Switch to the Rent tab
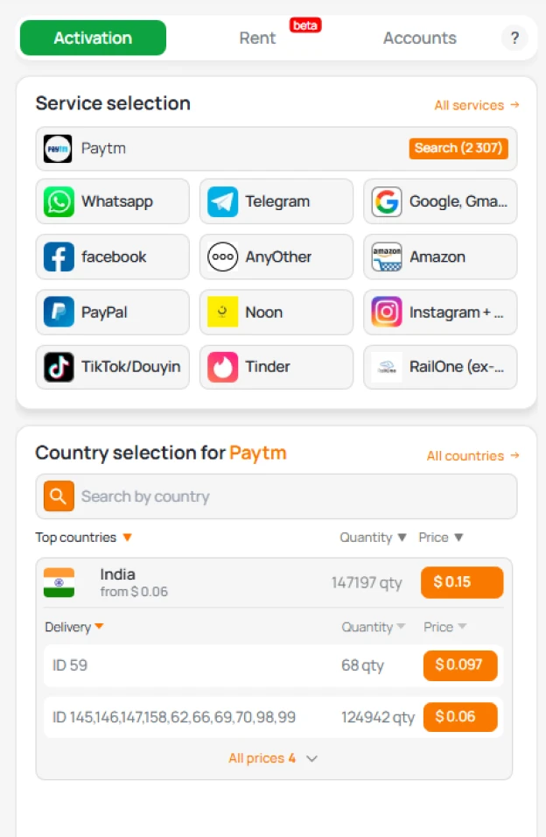 pos(257,38)
